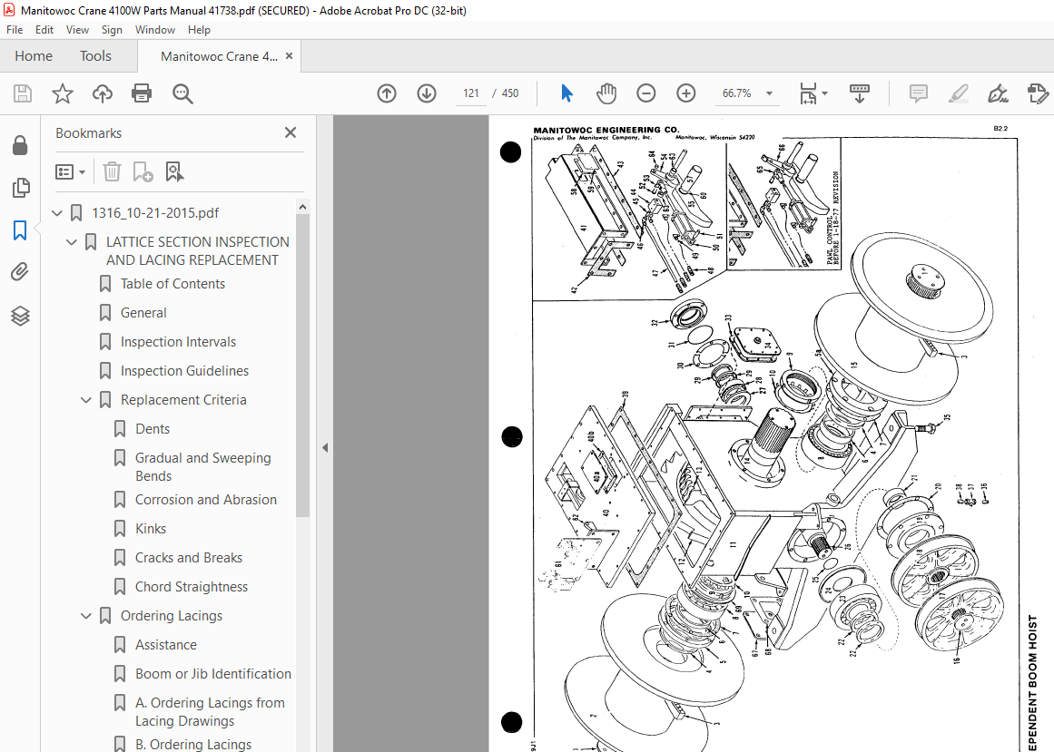Zoom out with the minus icon
Screen dimensions: 1054x752
pos(646,93)
